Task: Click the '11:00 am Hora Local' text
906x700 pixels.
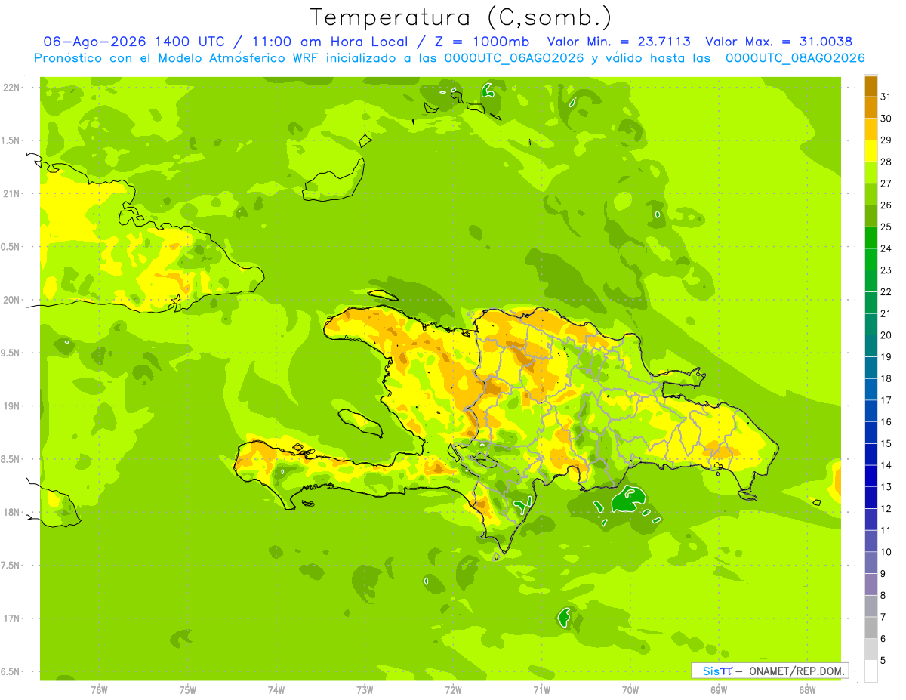Action: click(333, 42)
